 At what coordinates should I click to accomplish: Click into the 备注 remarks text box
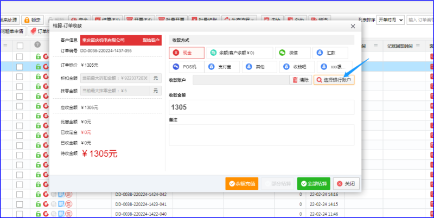pos(261,134)
